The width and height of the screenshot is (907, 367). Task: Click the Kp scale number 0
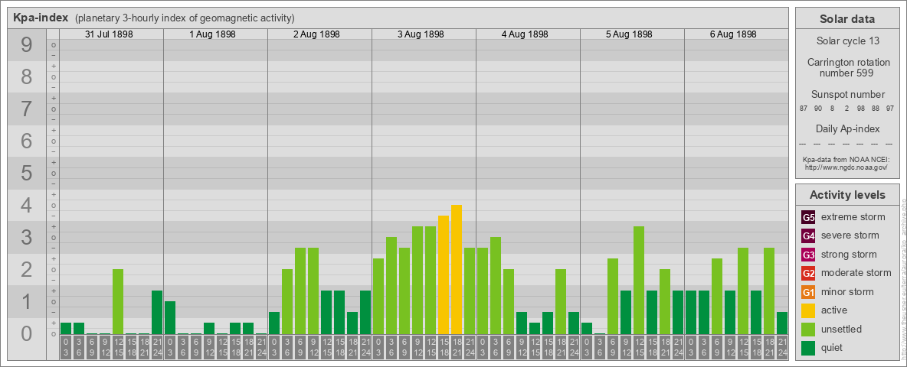(x=27, y=333)
